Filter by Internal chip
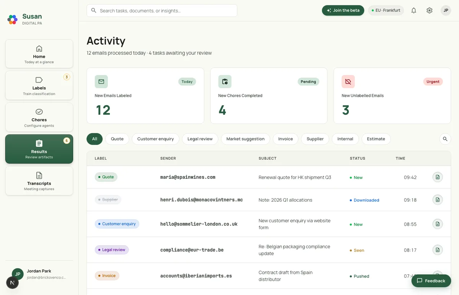 [x=345, y=139]
